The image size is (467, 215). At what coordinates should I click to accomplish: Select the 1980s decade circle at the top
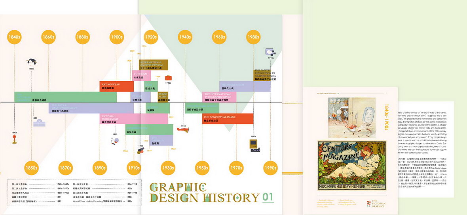pyautogui.click(x=253, y=37)
